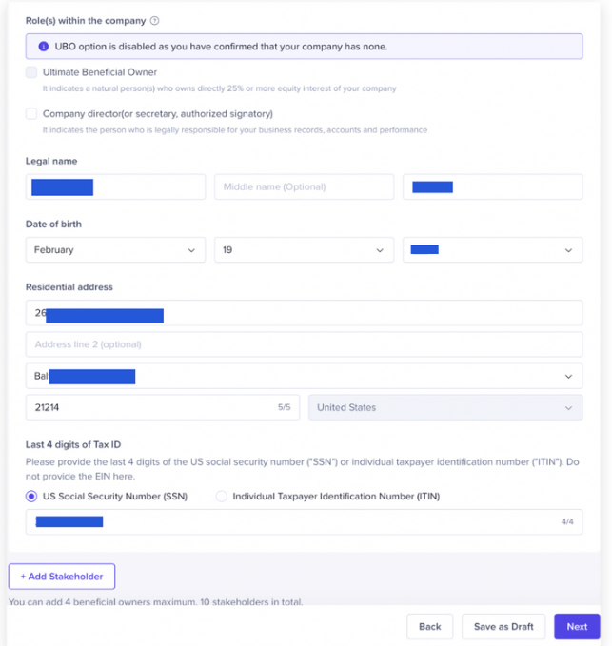Choose the Individual Taxpayer Identification Number radio
612x646 pixels.
(222, 496)
